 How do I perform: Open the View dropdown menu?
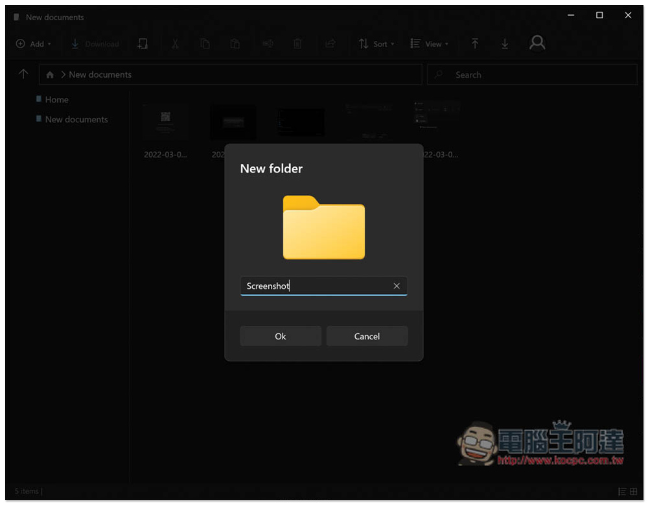[x=430, y=44]
